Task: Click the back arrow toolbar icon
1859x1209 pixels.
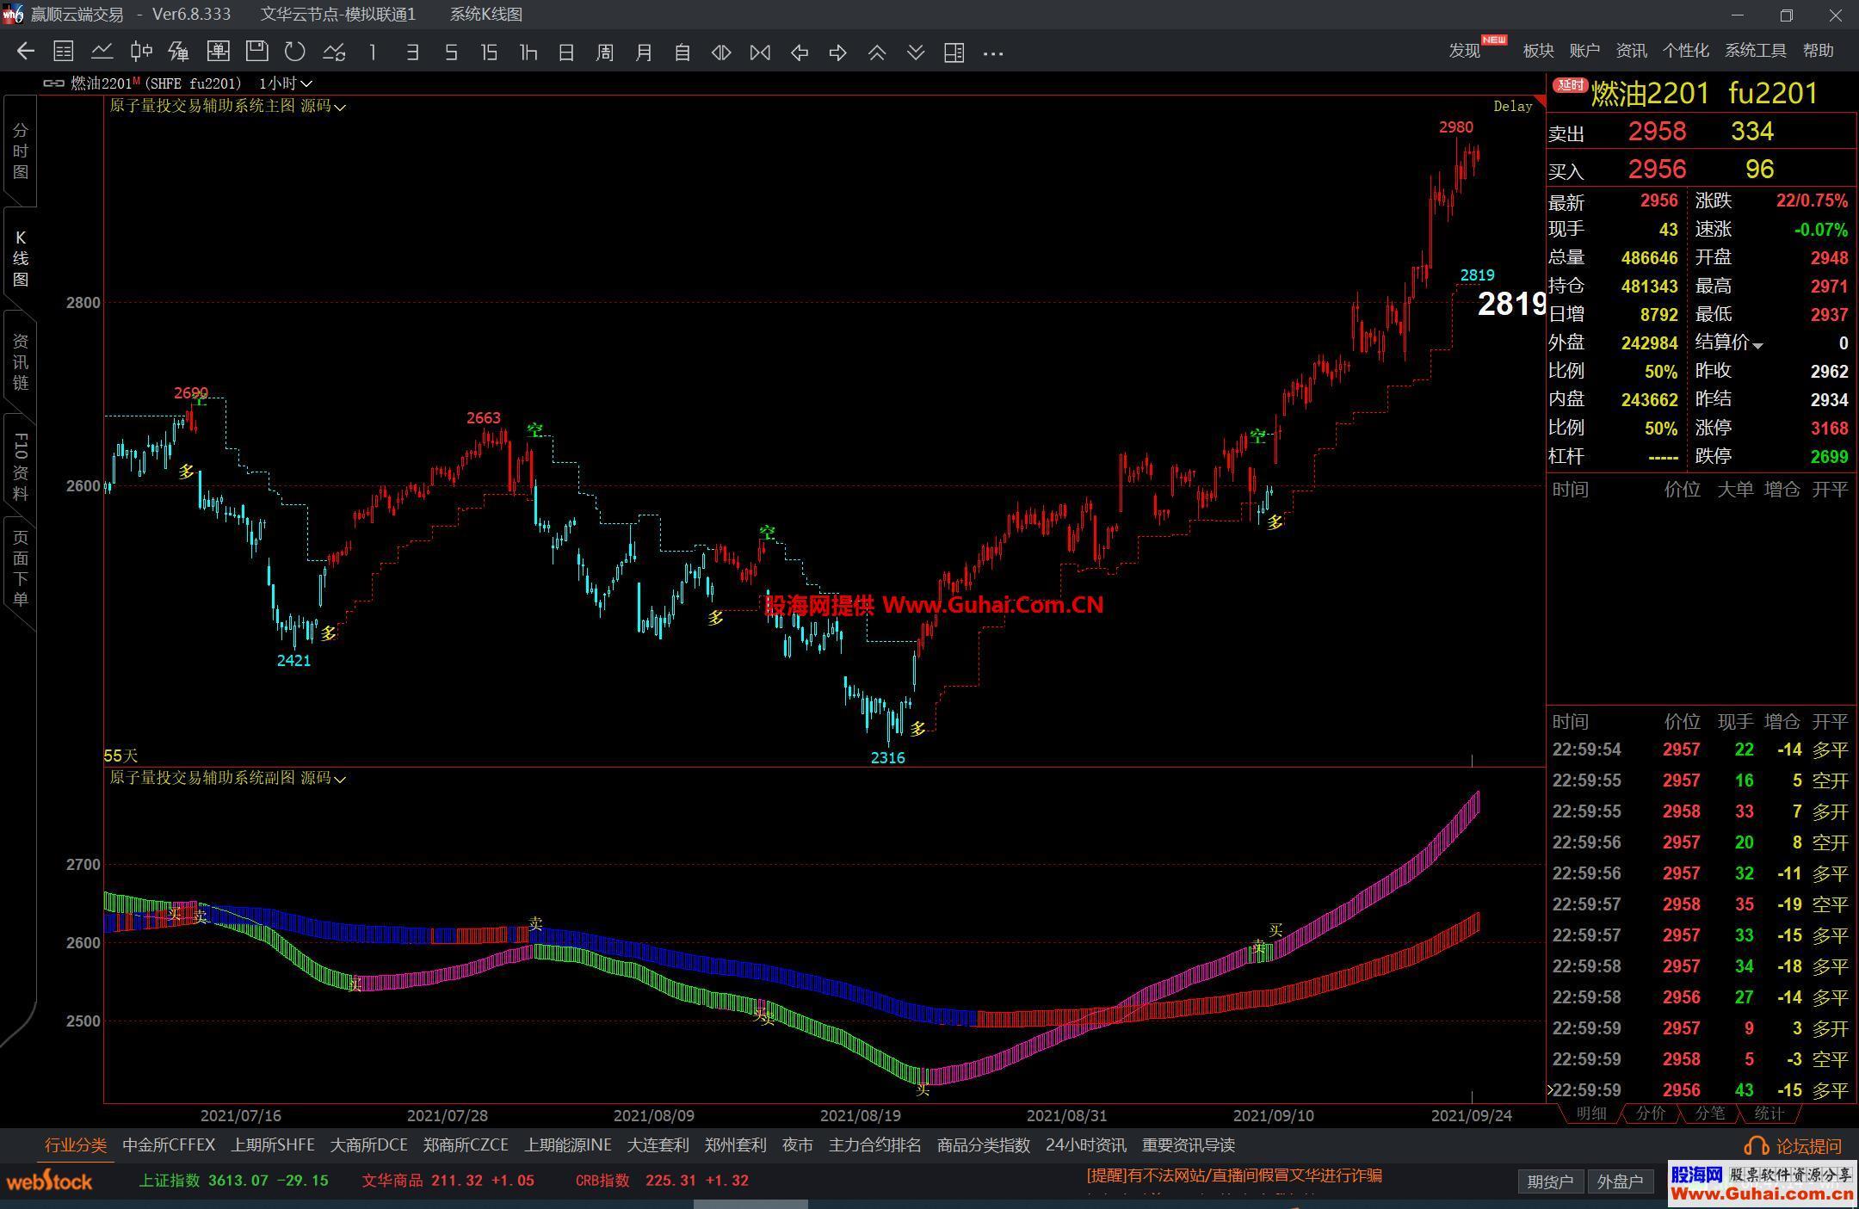Action: coord(25,52)
